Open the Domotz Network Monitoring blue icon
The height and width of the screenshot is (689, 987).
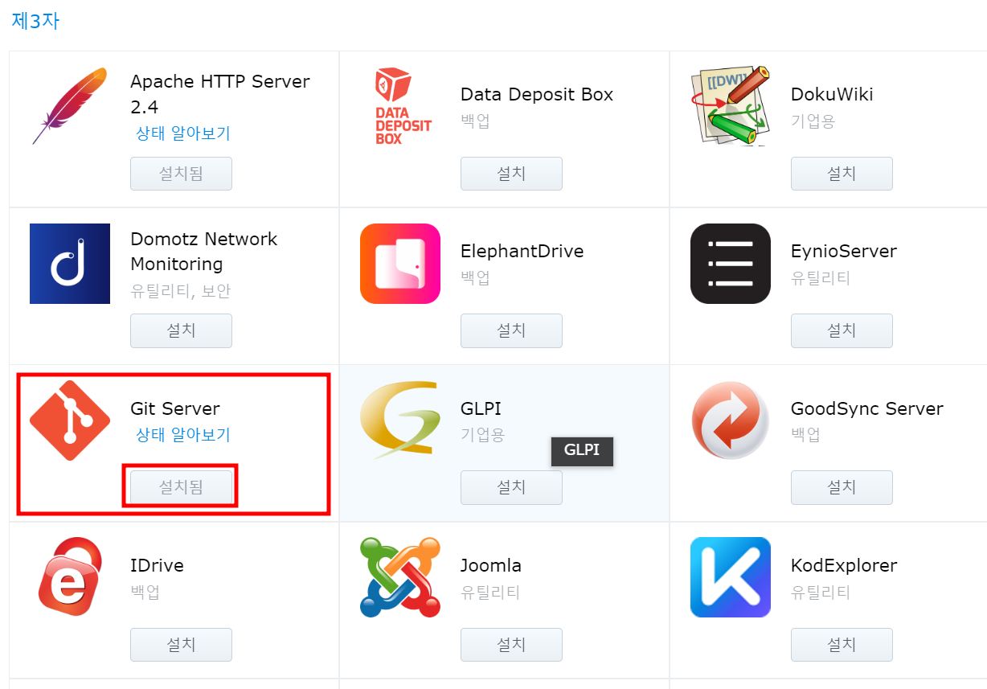point(70,264)
